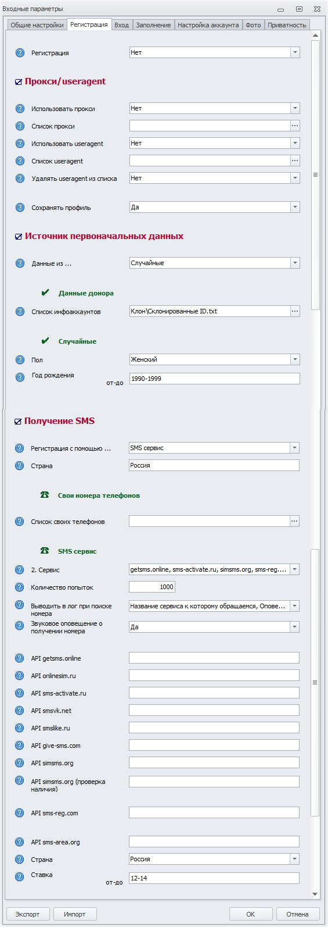
Task: Click the Экспорт button
Action: (28, 914)
